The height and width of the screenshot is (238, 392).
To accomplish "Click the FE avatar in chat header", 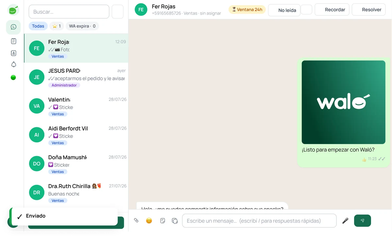I will (x=141, y=9).
